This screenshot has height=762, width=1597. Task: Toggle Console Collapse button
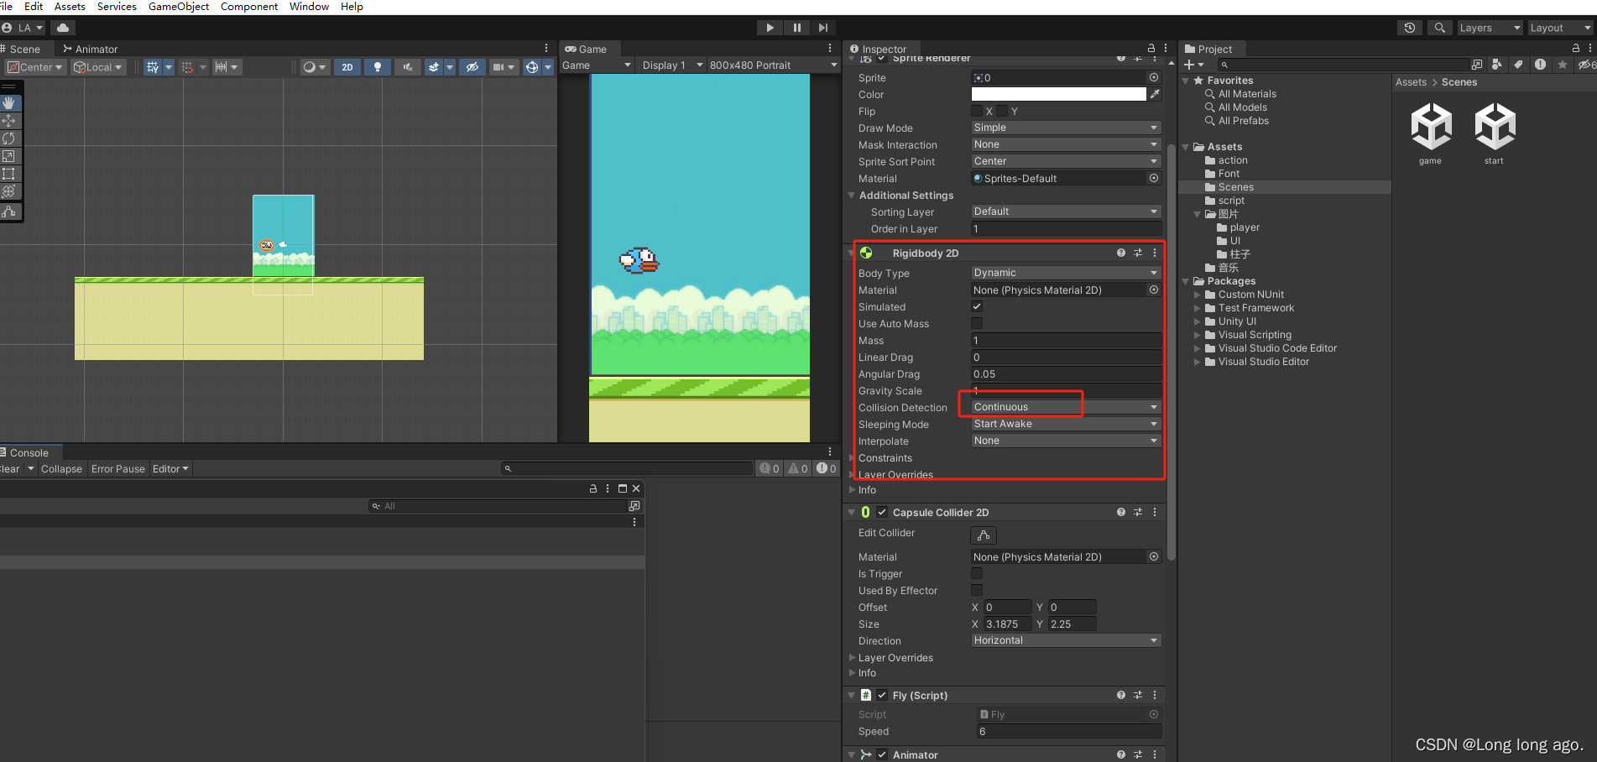coord(61,469)
